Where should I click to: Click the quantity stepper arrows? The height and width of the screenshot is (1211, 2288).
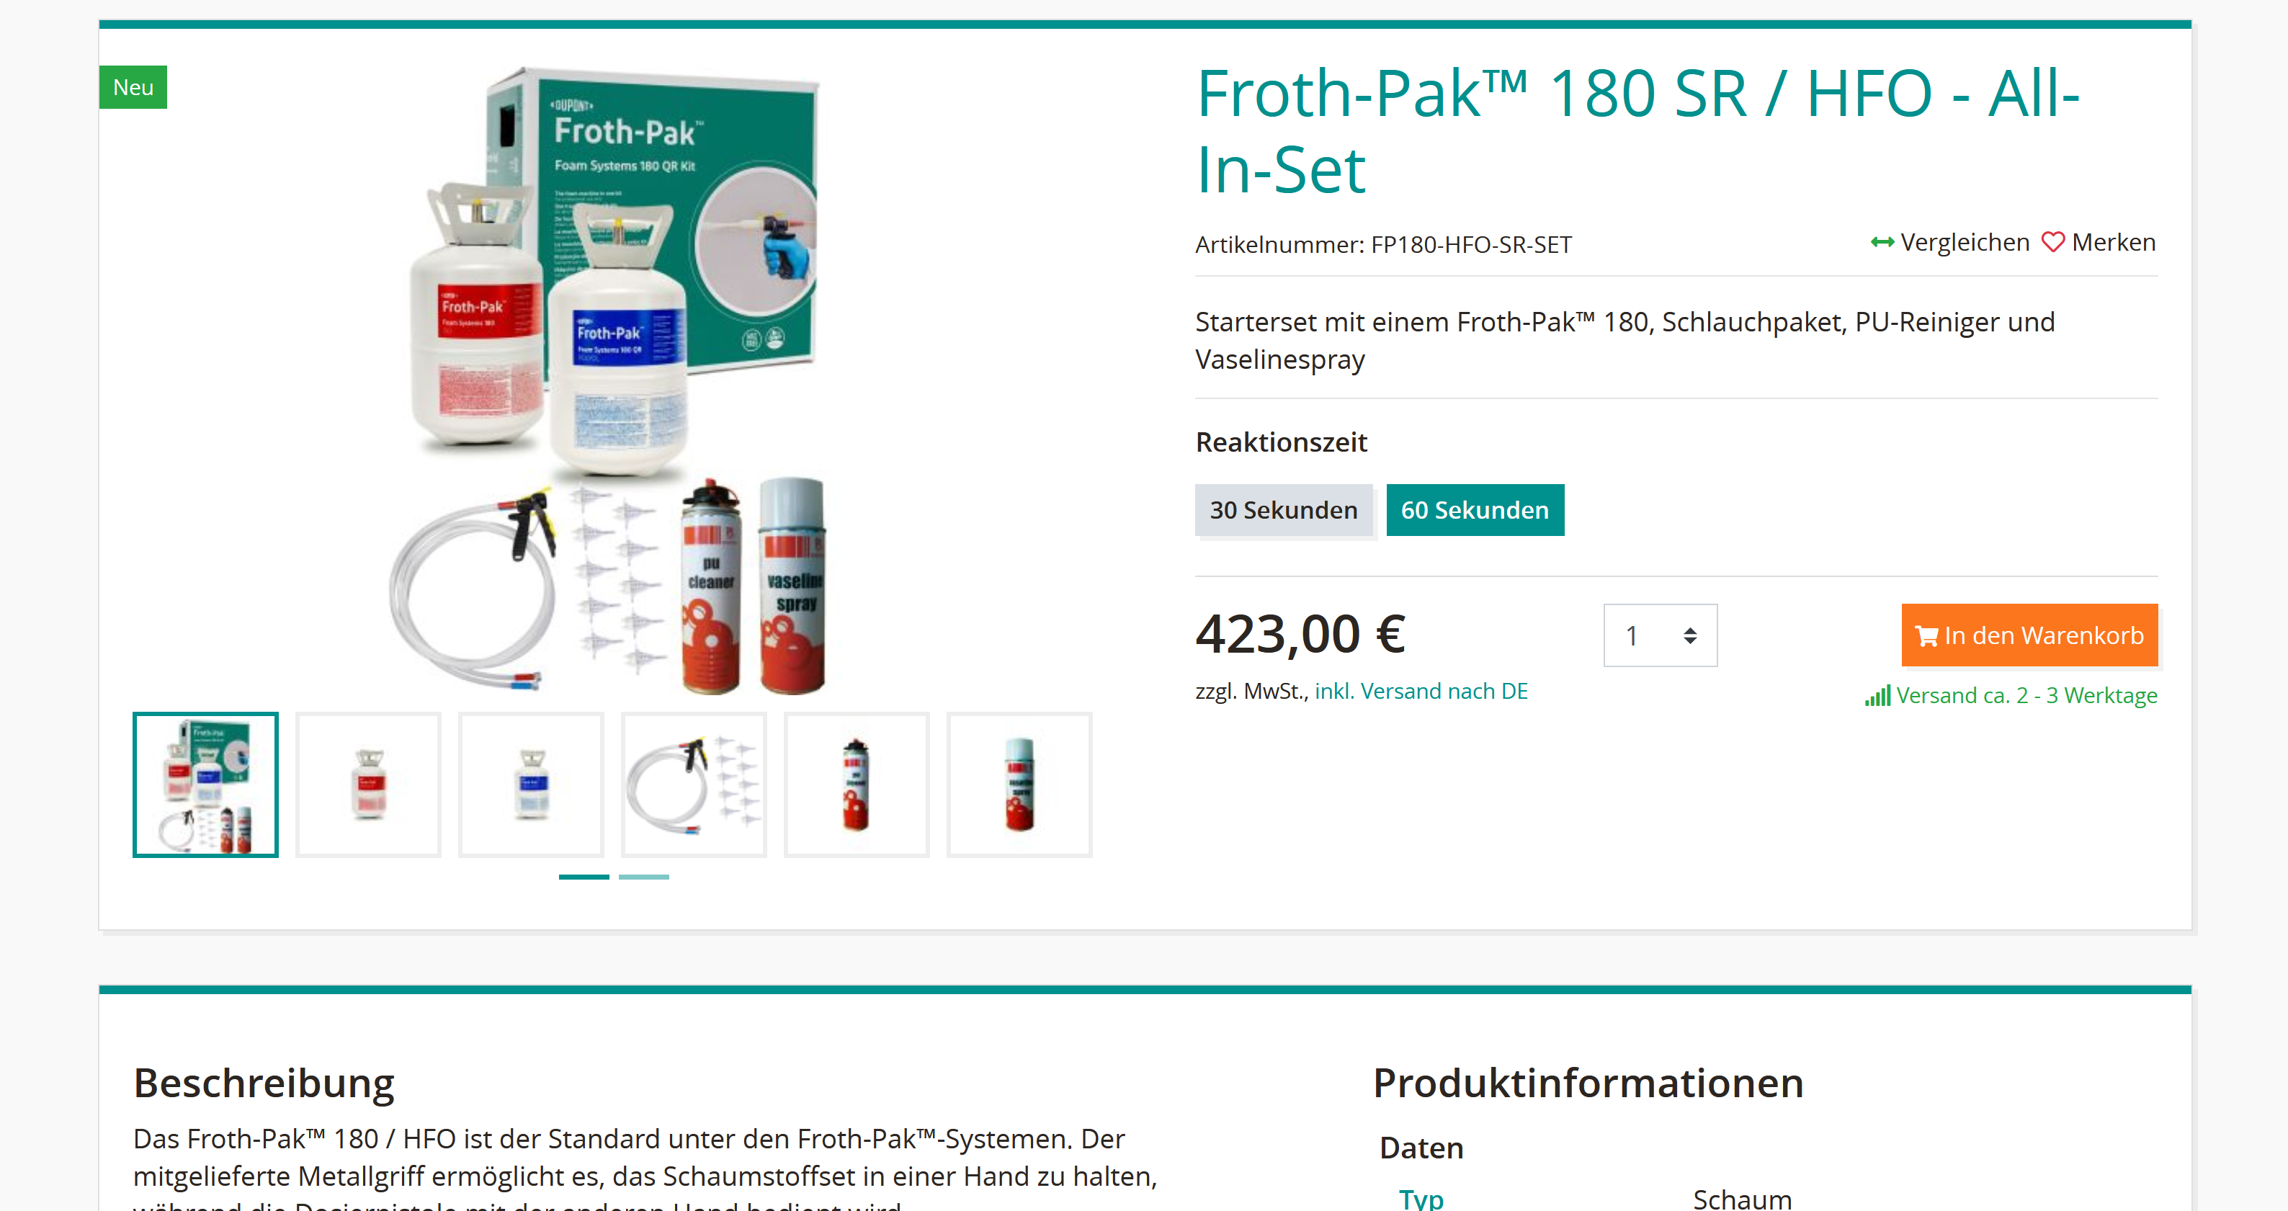click(x=1689, y=635)
